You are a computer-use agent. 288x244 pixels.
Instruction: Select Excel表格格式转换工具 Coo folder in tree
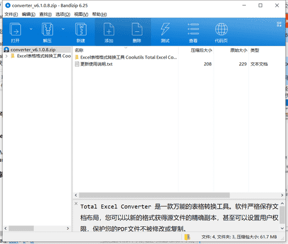[x=44, y=56]
